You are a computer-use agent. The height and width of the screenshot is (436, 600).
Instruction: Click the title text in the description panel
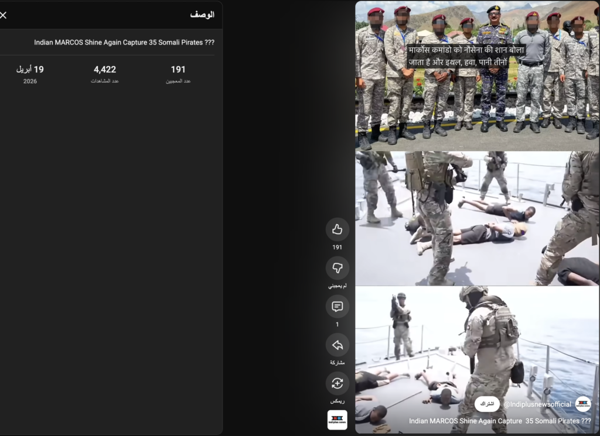[x=124, y=43]
